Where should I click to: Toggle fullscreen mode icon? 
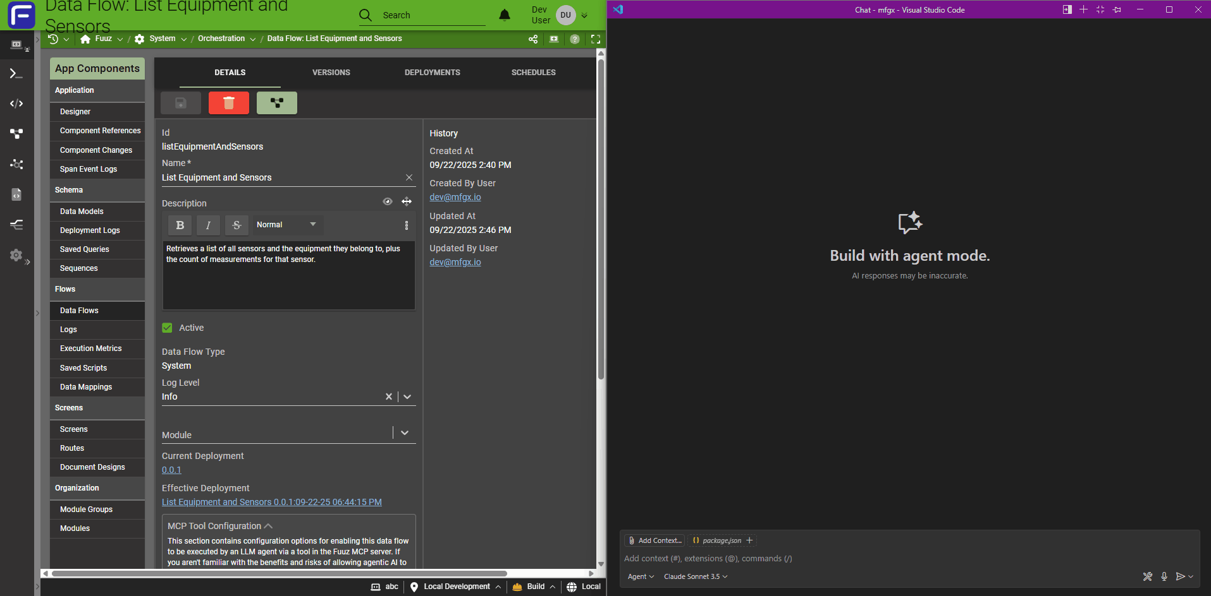(x=595, y=39)
